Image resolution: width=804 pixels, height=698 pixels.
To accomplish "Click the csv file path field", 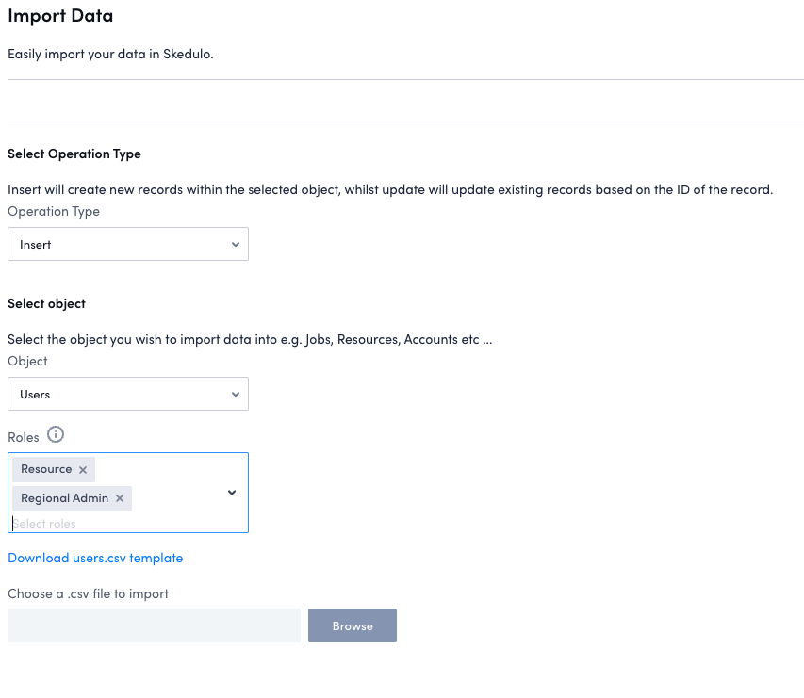I will (153, 625).
